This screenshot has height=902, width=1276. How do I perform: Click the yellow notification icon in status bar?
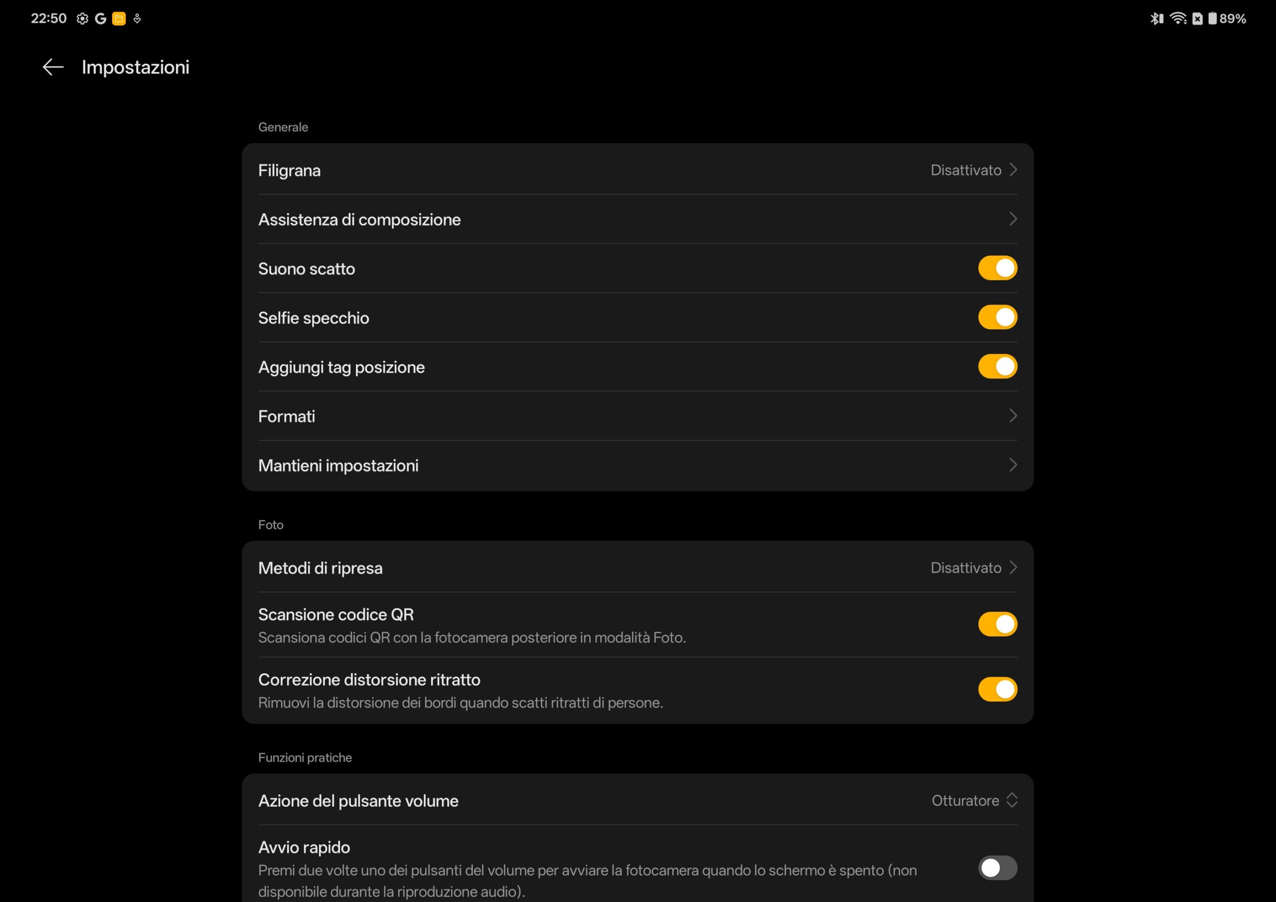(x=118, y=19)
